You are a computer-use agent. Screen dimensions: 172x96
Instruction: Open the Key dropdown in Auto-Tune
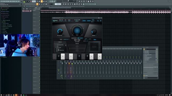coord(66,21)
